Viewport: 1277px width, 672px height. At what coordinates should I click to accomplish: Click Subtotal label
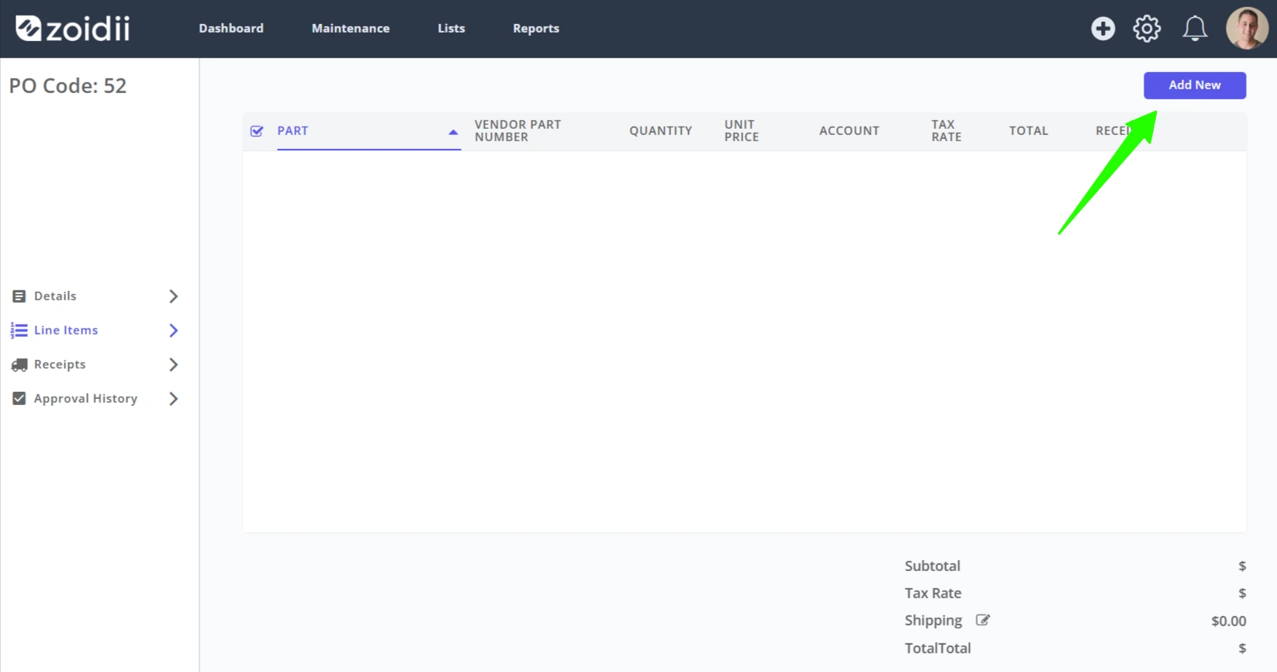tap(933, 566)
